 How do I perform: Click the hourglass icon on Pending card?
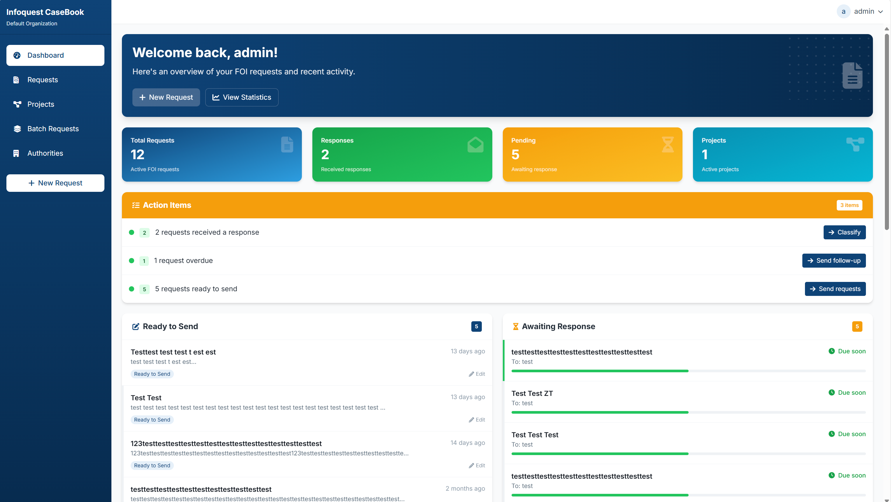[x=668, y=145]
